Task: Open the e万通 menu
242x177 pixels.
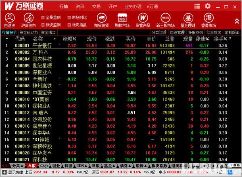Action: (152, 6)
